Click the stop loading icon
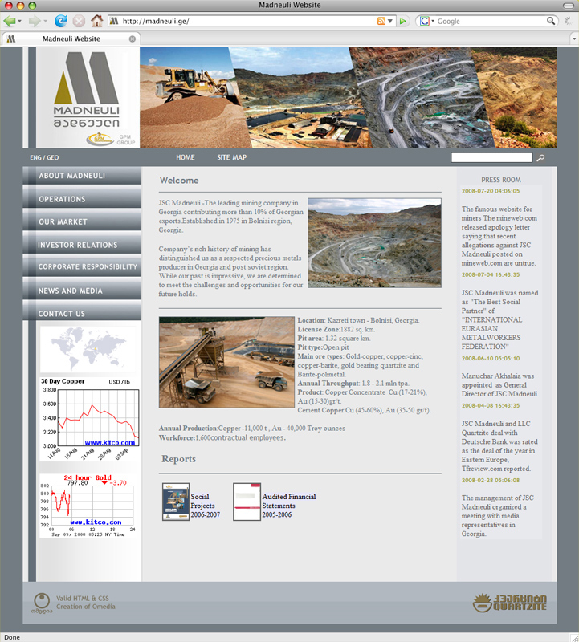This screenshot has height=642, width=579. click(79, 21)
